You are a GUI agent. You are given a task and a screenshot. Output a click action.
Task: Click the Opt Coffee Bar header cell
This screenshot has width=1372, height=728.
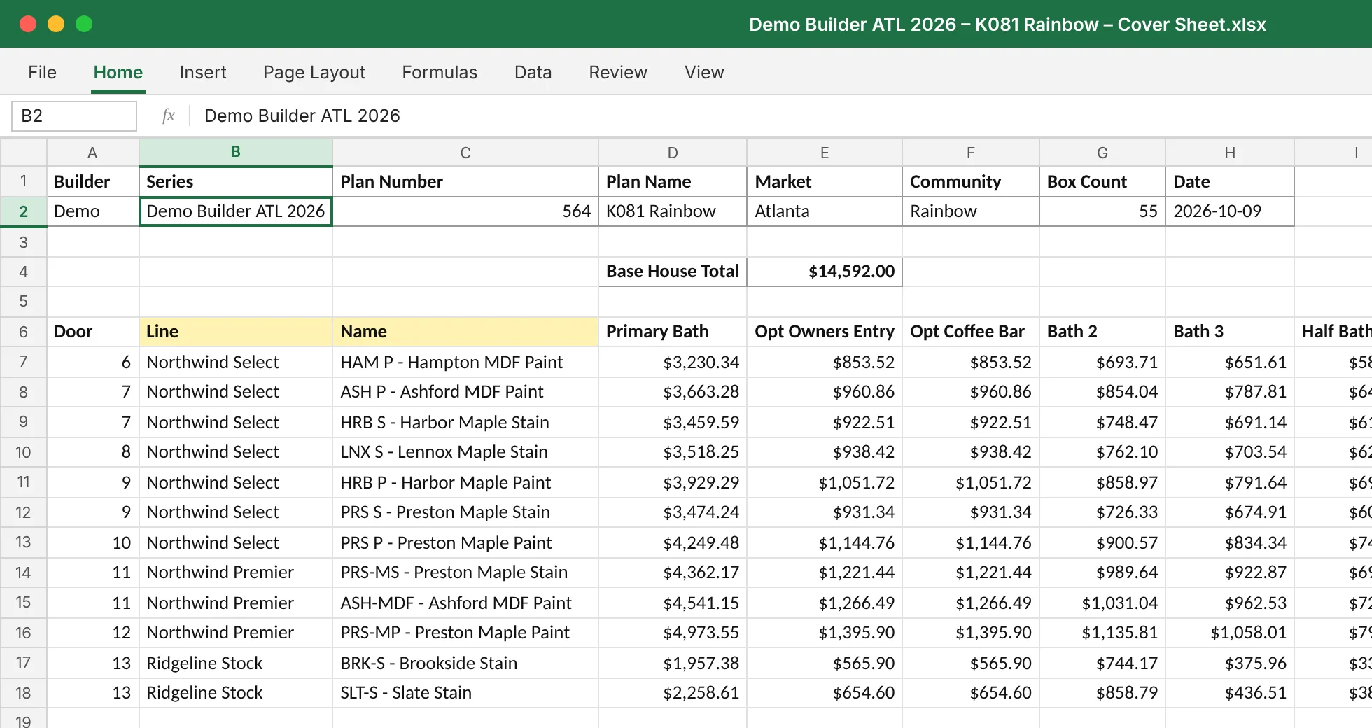point(971,332)
